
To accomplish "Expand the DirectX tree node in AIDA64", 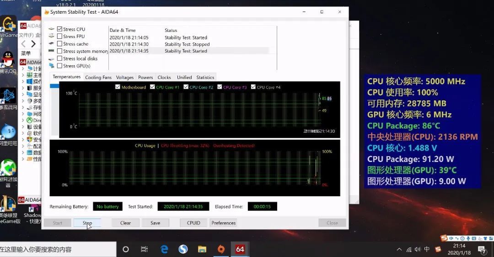I will pyautogui.click(x=23, y=120).
